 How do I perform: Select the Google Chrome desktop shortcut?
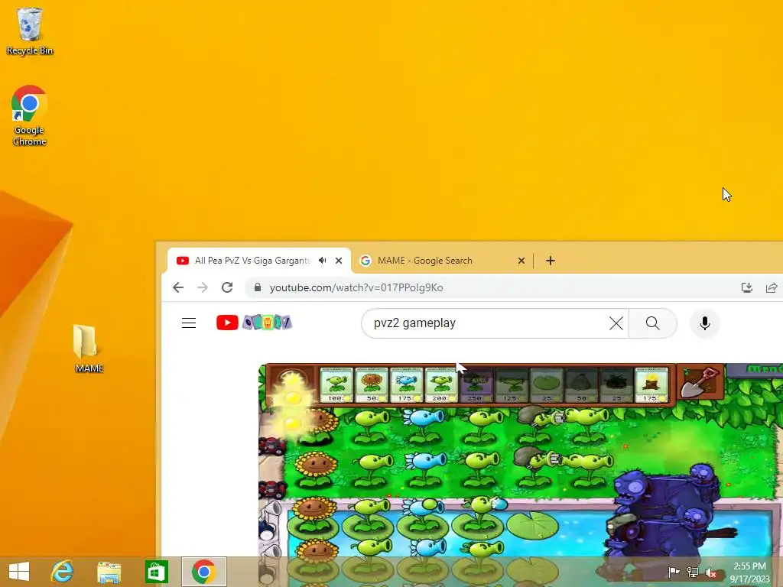(x=29, y=116)
